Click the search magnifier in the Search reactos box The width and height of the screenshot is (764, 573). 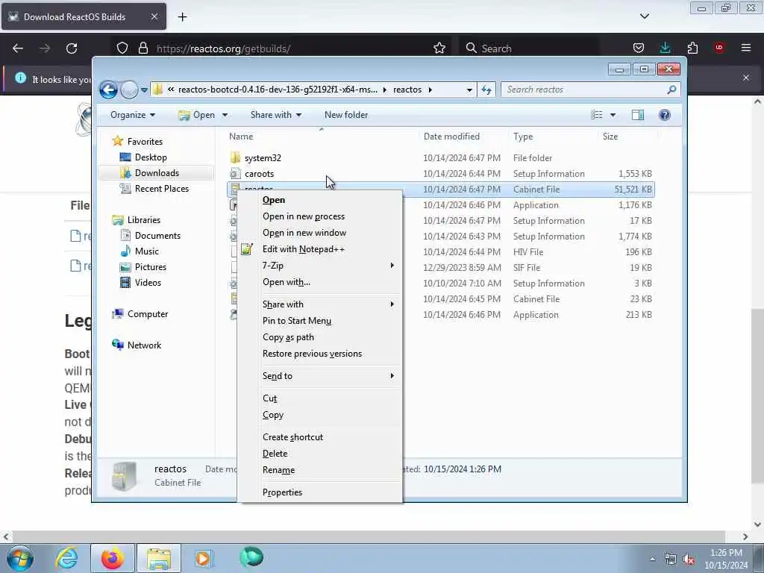click(671, 90)
